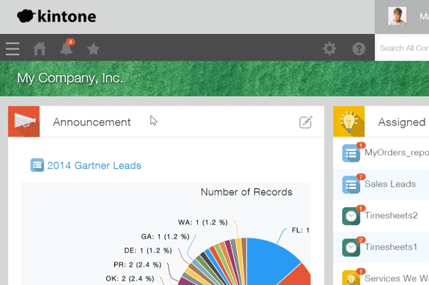429x285 pixels.
Task: Click the Announcement megaphone icon
Action: 24,121
